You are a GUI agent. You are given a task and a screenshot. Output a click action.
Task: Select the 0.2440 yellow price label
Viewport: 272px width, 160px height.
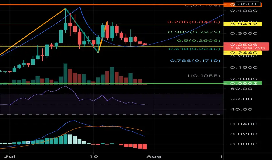(x=243, y=53)
